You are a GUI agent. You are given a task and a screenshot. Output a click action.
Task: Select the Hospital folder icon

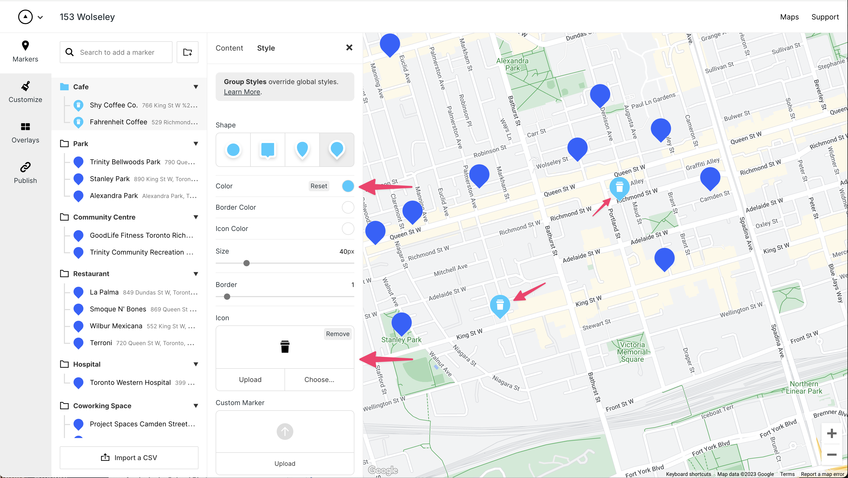tap(64, 364)
